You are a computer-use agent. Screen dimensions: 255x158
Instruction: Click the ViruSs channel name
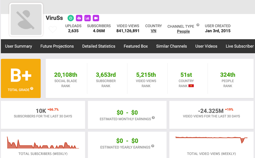(x=54, y=18)
